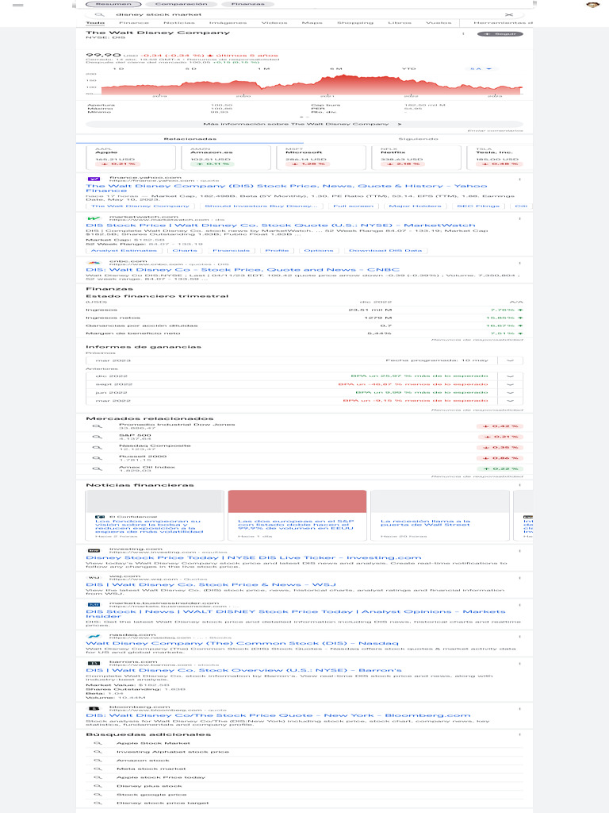609x813 pixels.
Task: Open the Investing.com Disney Stock Price link
Action: click(x=254, y=558)
